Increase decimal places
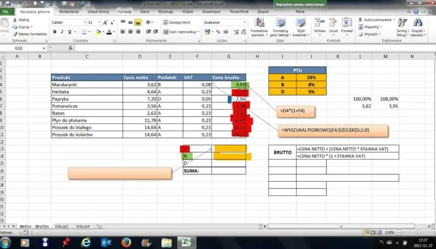436x249 pixels. coord(236,32)
